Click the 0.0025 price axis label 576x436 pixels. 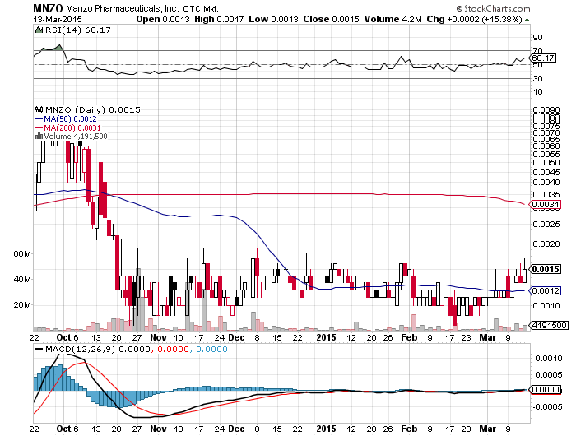[x=546, y=224]
